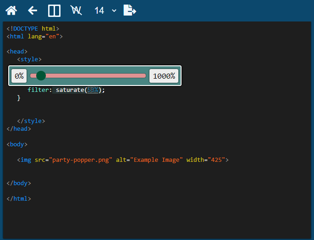Viewport: 314px width, 240px height.
Task: Go to the home screen icon
Action: tap(11, 11)
